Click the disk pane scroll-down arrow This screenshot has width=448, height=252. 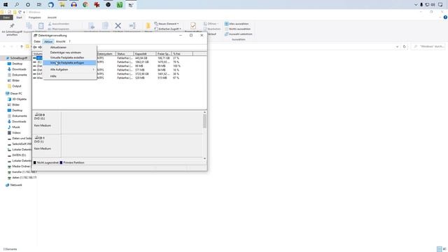pos(204,158)
